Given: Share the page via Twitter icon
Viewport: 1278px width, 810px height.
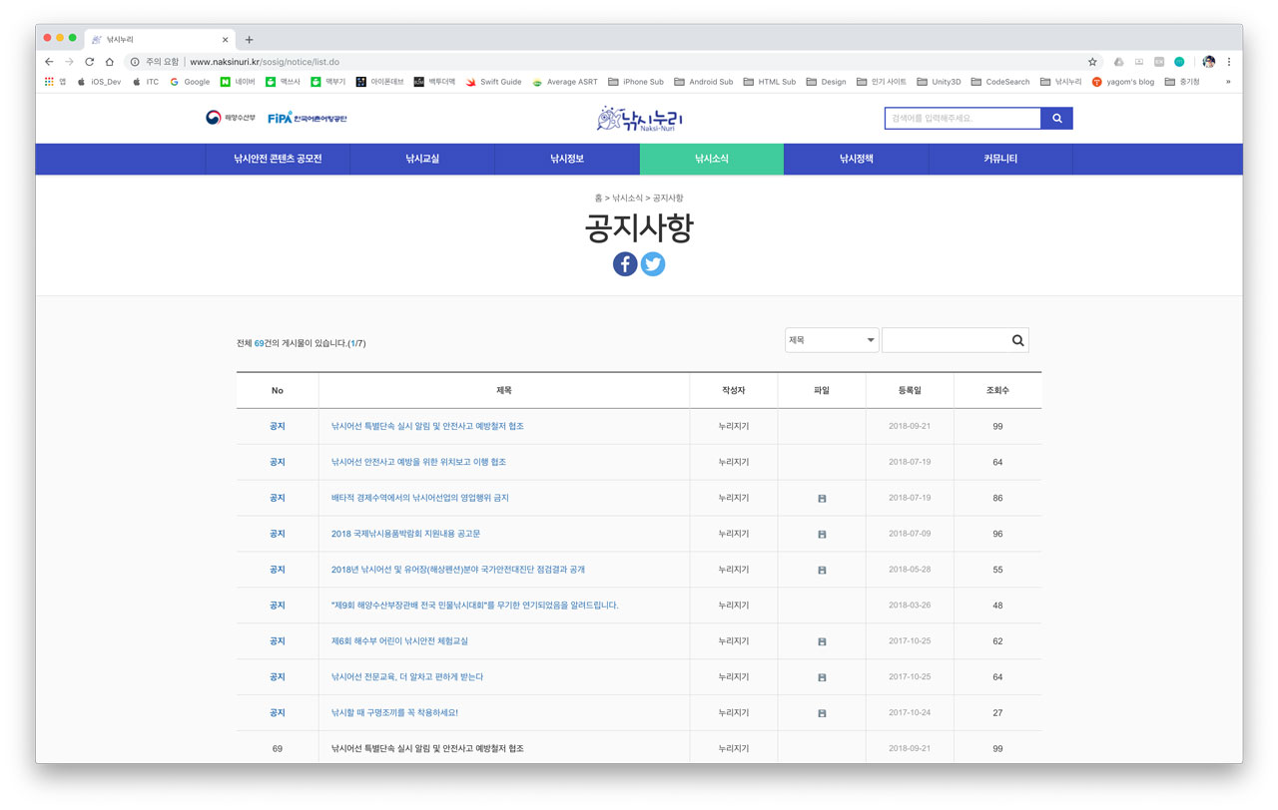Looking at the screenshot, I should coord(653,264).
